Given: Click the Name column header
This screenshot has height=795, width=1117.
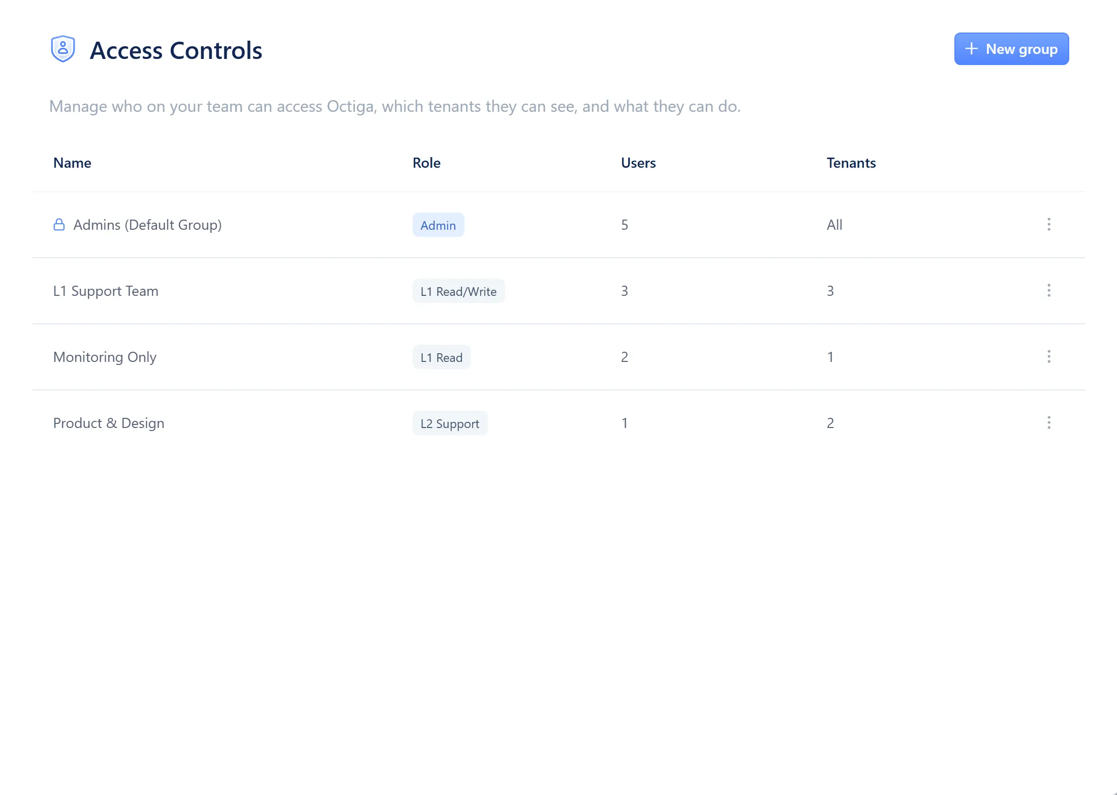Looking at the screenshot, I should (72, 163).
